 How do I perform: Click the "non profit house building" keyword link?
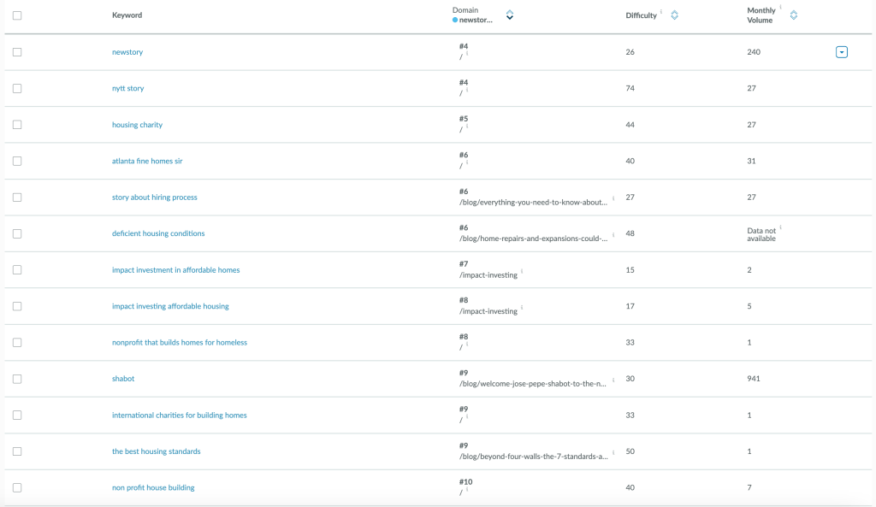tap(153, 487)
